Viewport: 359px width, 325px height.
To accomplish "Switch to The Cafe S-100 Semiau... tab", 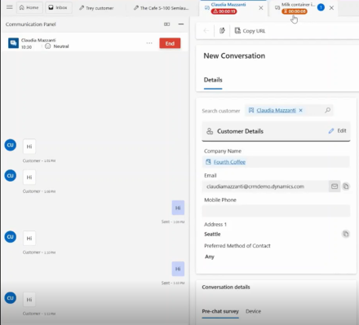I will [161, 8].
